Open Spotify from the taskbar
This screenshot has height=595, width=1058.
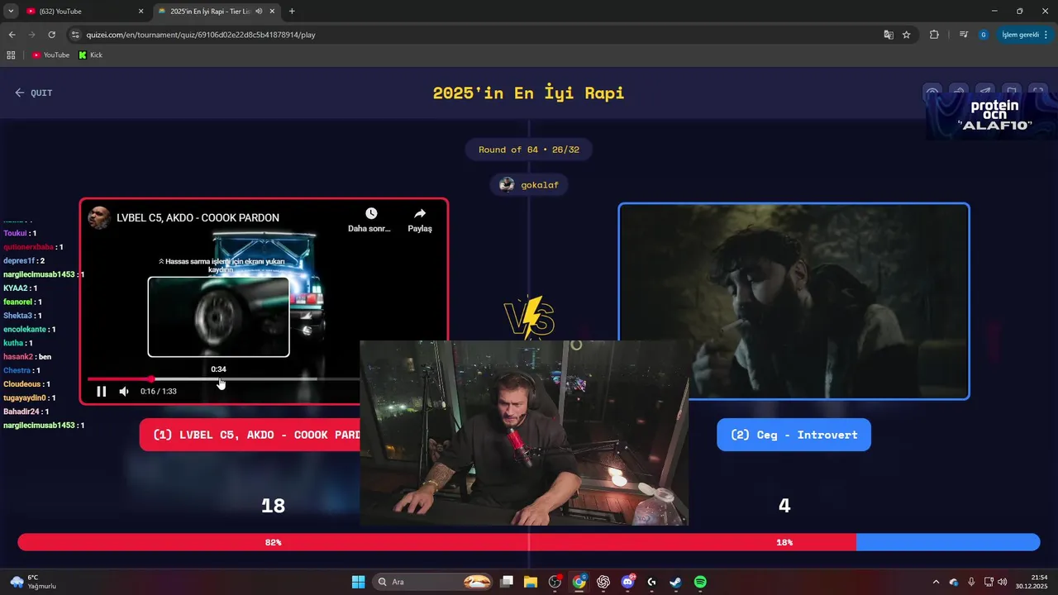click(700, 582)
